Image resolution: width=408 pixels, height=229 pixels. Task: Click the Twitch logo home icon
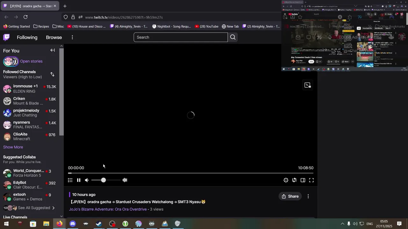6,37
